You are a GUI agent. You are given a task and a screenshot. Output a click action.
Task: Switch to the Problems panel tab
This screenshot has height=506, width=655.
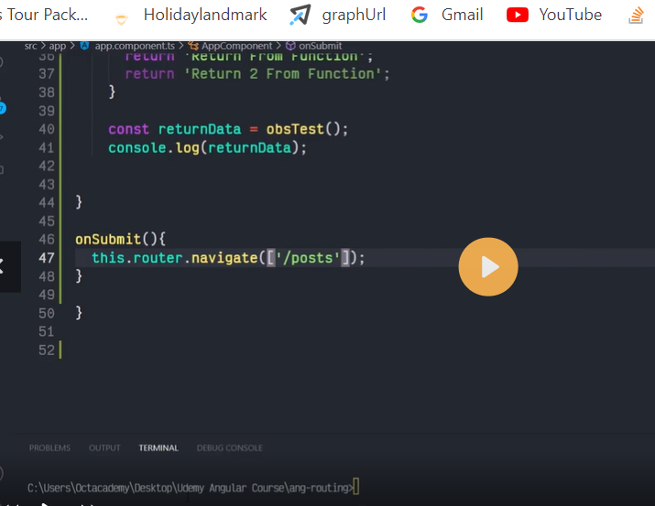pos(49,447)
